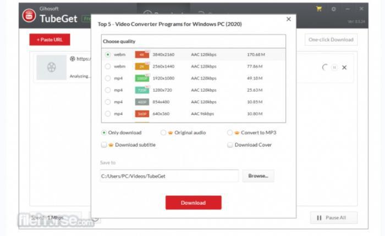This screenshot has width=385, height=236.
Task: Enable the Download Cover checkbox
Action: click(x=230, y=145)
